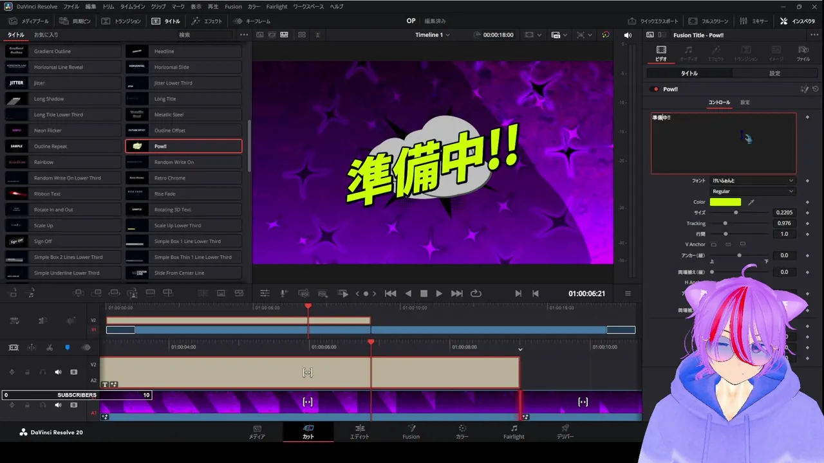Switch to the Favorites tab
Viewport: 824px width, 463px height.
click(x=46, y=35)
